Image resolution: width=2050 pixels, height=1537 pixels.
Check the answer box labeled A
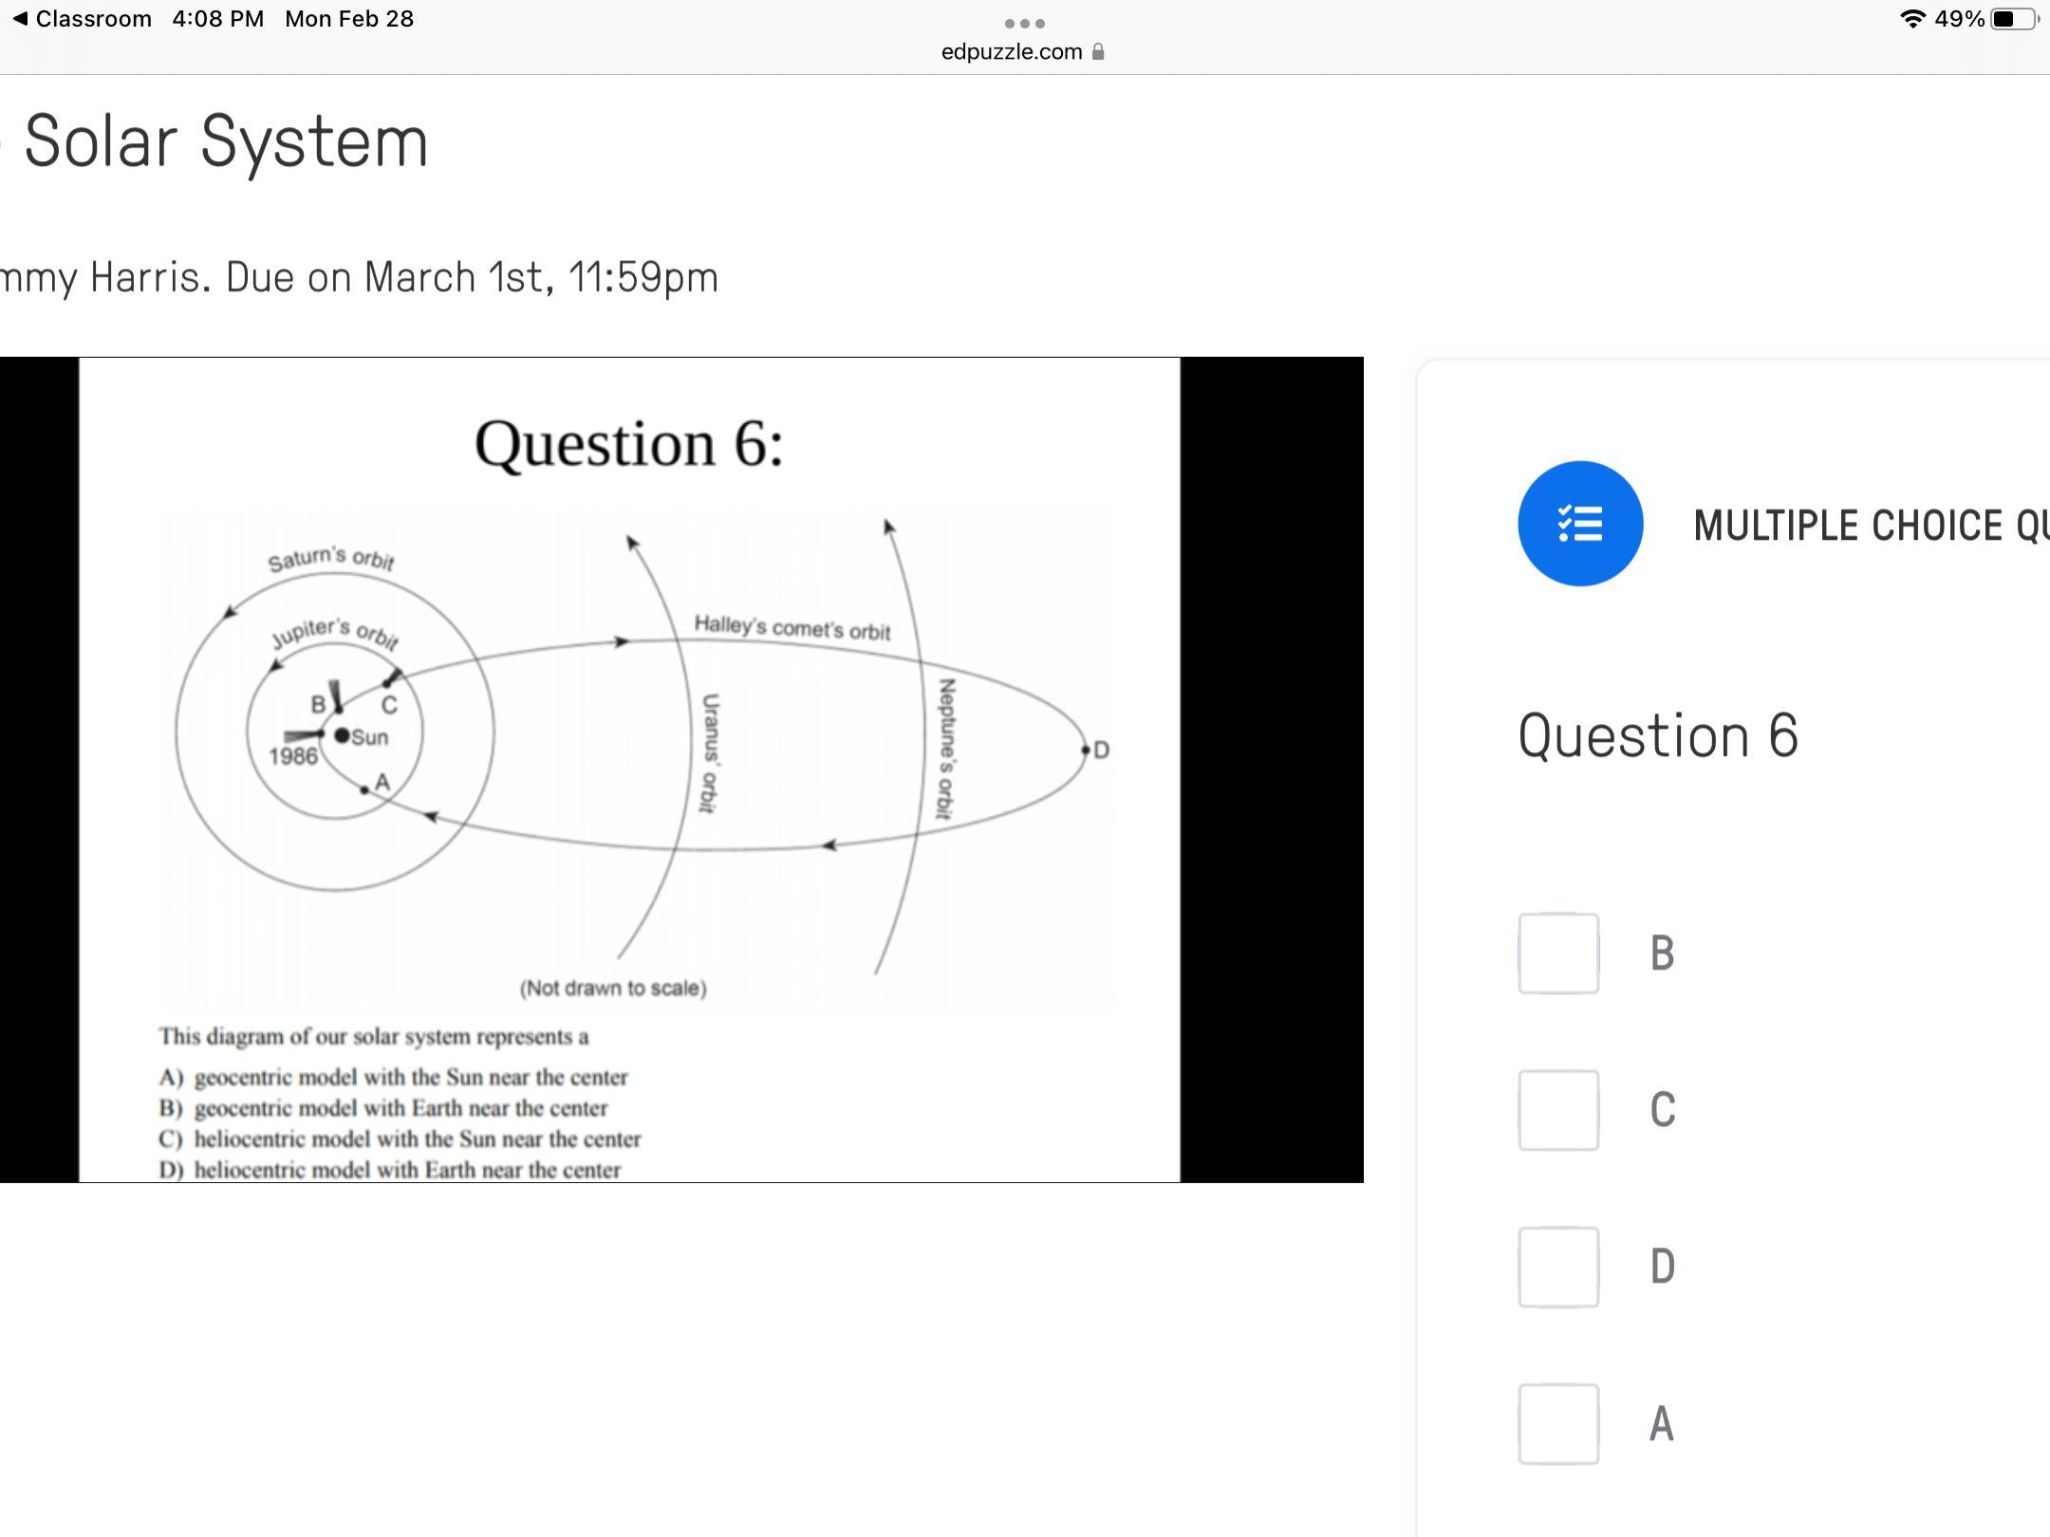[x=1558, y=1423]
